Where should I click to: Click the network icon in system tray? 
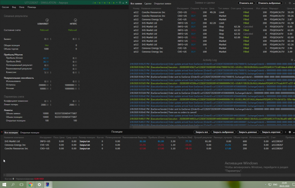(x=270, y=185)
